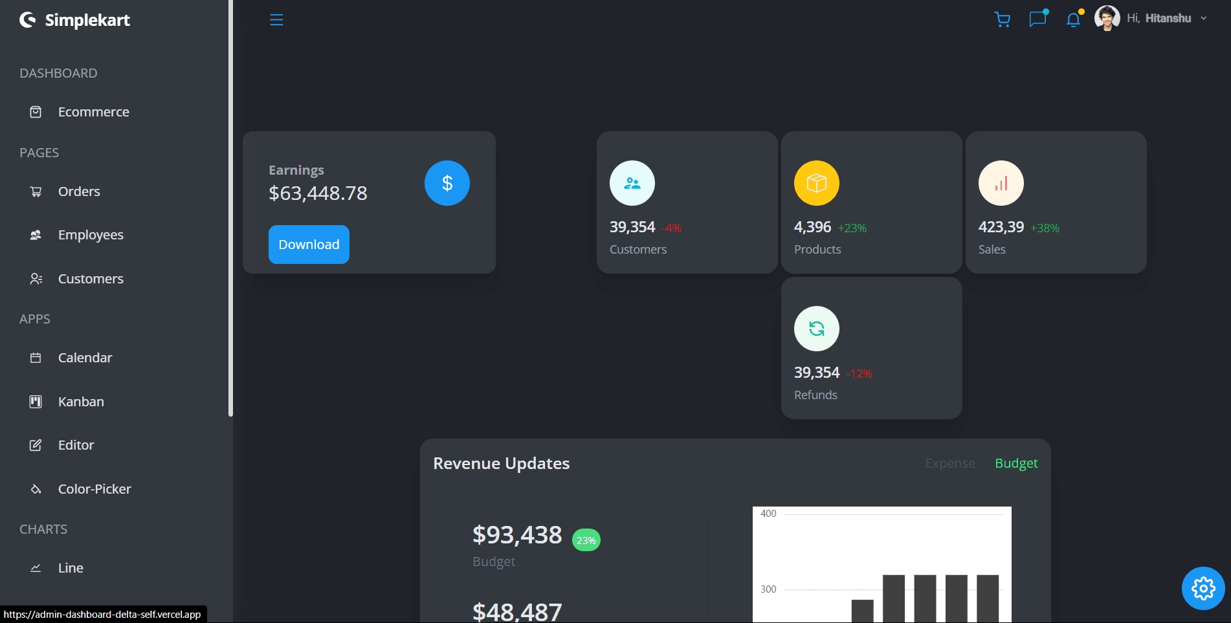Viewport: 1231px width, 623px height.
Task: Click the 39,354 Customers value
Action: [x=632, y=227]
